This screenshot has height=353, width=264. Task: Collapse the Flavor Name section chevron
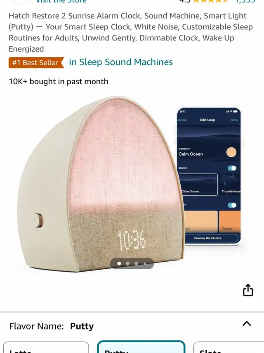(247, 324)
